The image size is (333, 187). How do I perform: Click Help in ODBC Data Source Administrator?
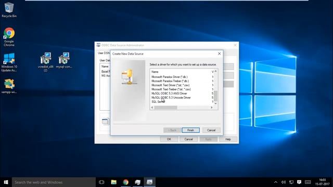[228, 139]
